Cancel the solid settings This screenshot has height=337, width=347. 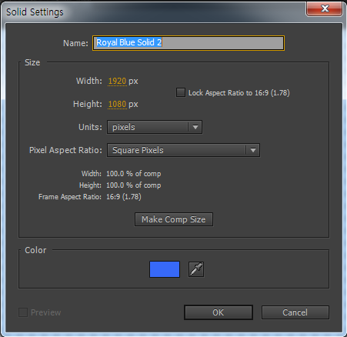[x=295, y=312]
